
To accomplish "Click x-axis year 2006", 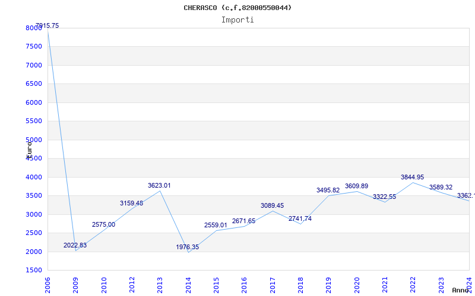I will pyautogui.click(x=47, y=285).
